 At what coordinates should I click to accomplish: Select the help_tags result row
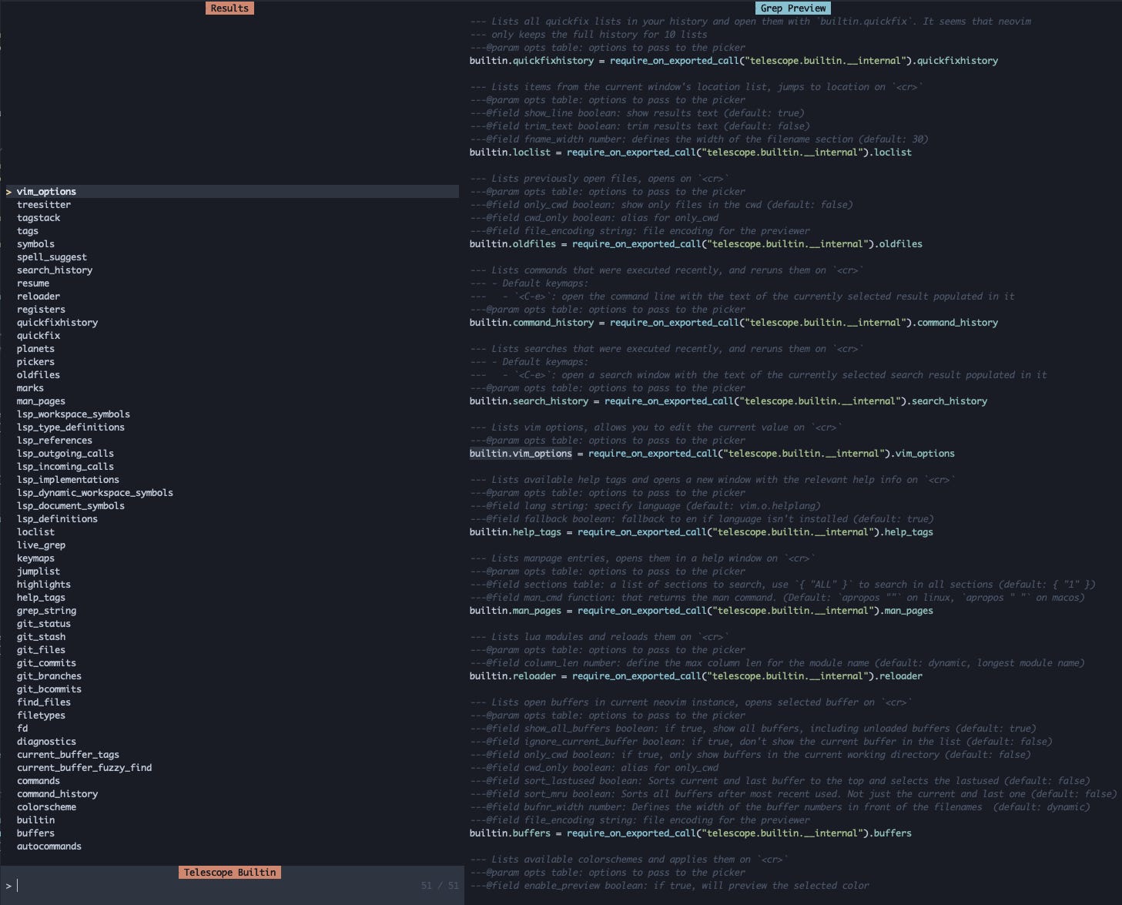click(x=41, y=598)
